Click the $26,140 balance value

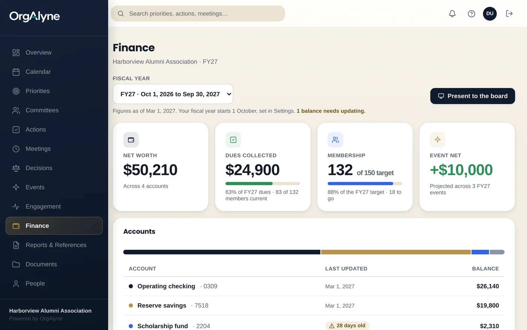coord(487,286)
